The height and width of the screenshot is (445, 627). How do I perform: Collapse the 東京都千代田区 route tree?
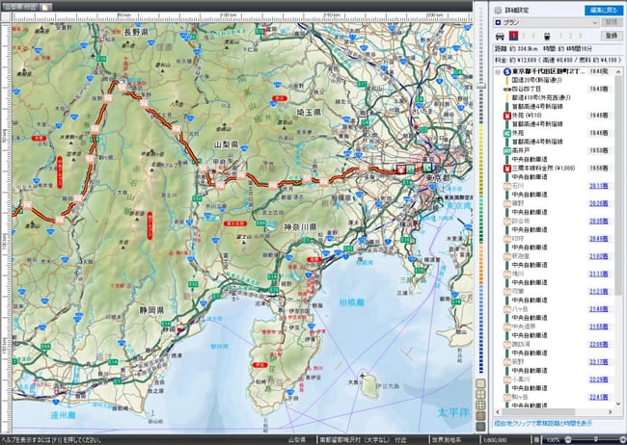point(496,71)
